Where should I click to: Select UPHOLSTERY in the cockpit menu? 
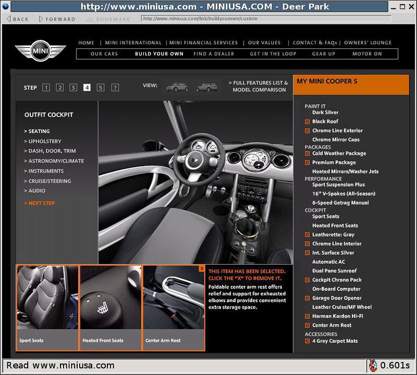click(x=43, y=141)
